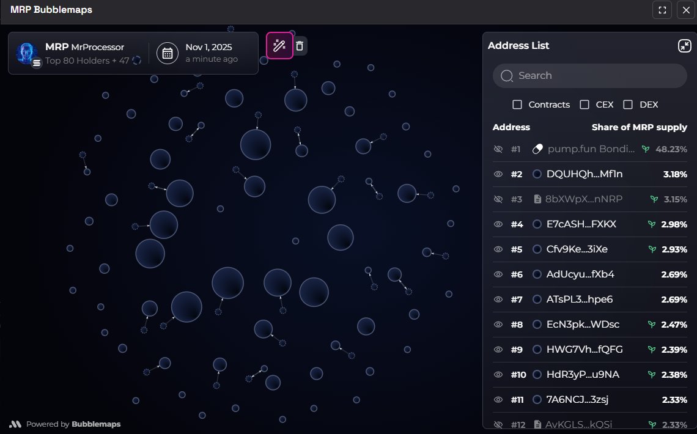Click the green sprout icon next to 2.98%
This screenshot has width=697, height=434.
pos(652,224)
